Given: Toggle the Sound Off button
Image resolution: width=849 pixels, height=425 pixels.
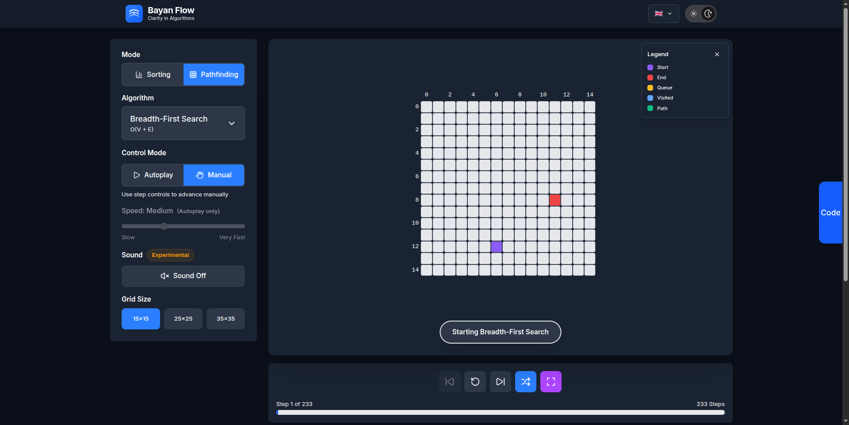Looking at the screenshot, I should tap(183, 276).
